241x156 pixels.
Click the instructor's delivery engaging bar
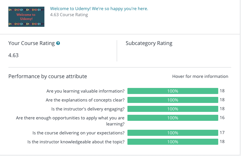point(173,109)
